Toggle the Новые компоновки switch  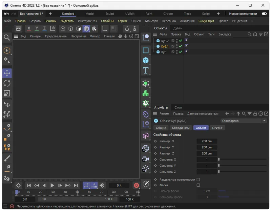pyautogui.click(x=264, y=14)
